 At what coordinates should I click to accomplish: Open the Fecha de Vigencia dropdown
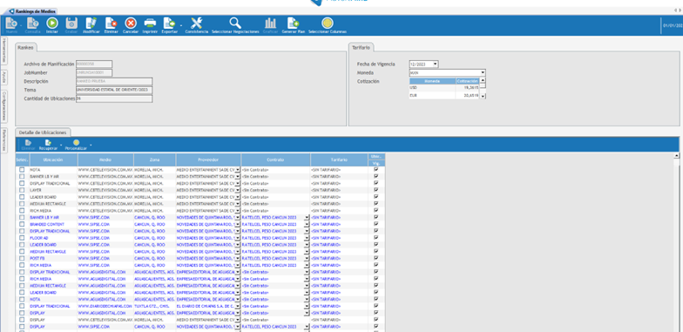click(x=436, y=64)
